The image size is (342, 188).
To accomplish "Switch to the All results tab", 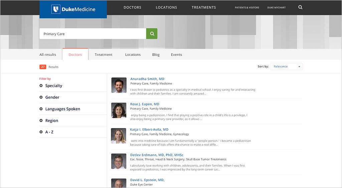I will 48,55.
